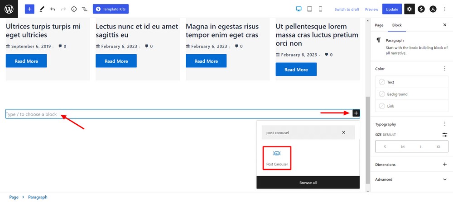Open the Details info icon

74,9
